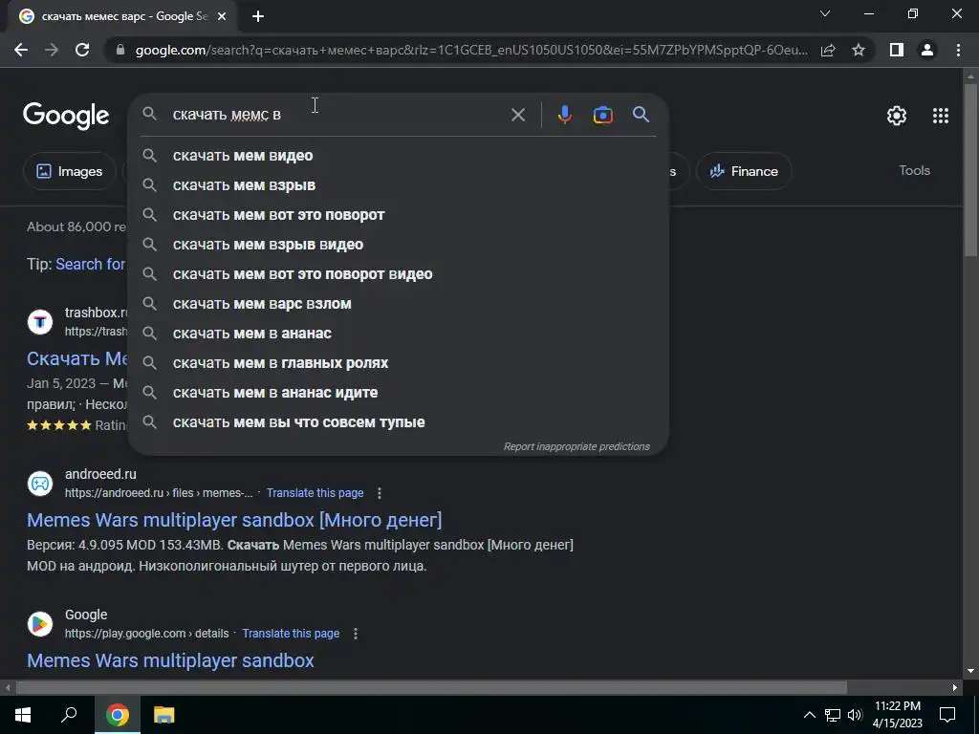Click 'Translate this page' for play.google.com
This screenshot has width=979, height=734.
point(291,634)
